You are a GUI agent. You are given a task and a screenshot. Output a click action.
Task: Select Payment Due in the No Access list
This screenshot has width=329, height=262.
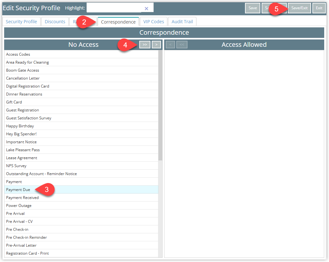pos(18,190)
